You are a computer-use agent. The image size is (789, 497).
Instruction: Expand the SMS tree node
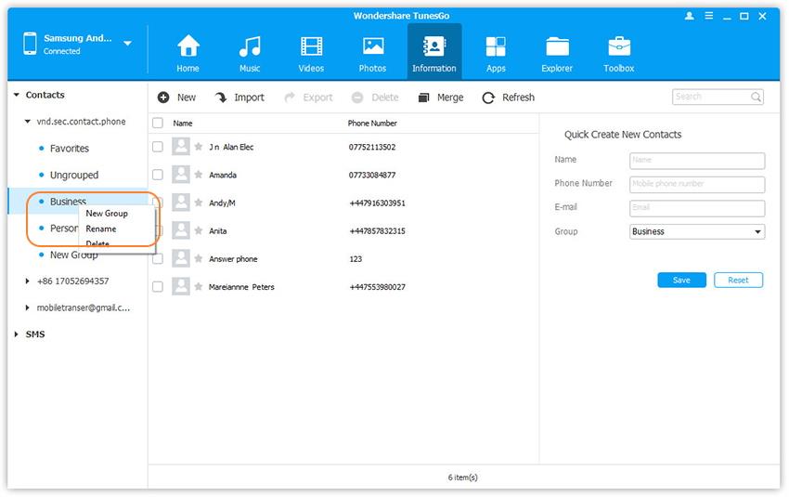click(x=17, y=334)
